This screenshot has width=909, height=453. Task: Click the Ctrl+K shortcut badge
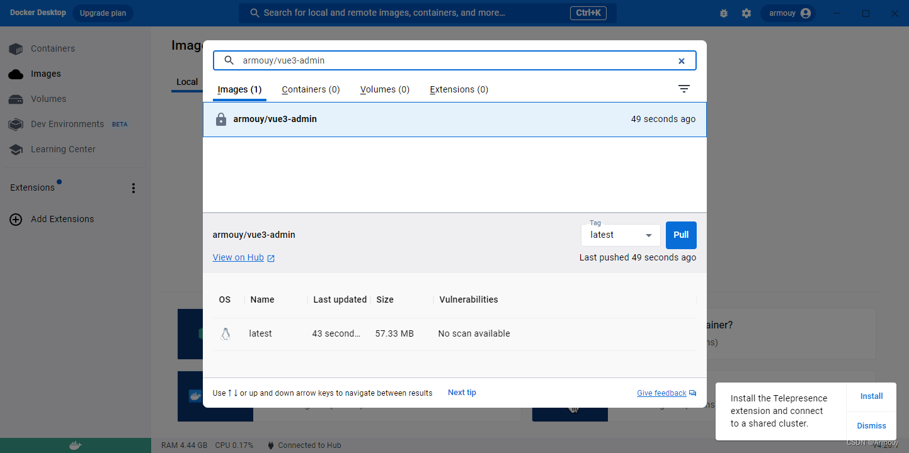coord(588,13)
